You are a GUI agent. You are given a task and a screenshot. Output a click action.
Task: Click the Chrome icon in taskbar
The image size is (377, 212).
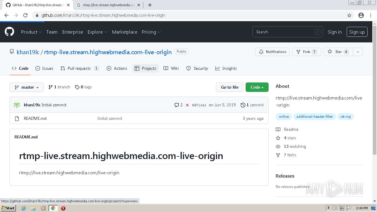click(53, 208)
